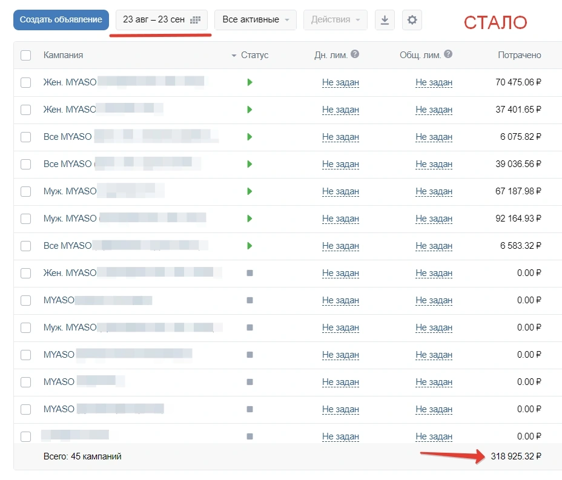Viewport: 562px width, 480px height.
Task: Click green play icon in 6 075.82 ₽ row
Action: [x=250, y=137]
